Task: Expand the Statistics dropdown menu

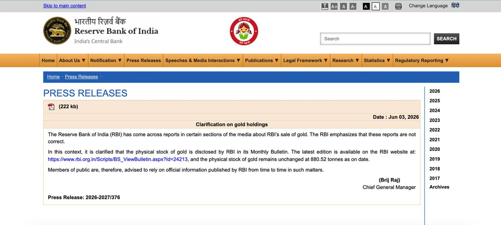Action: point(377,60)
